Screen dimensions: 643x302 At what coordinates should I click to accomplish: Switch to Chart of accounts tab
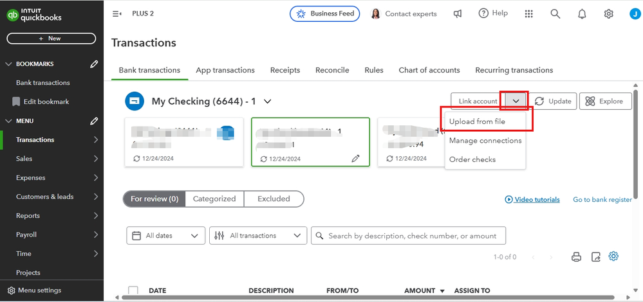(429, 70)
